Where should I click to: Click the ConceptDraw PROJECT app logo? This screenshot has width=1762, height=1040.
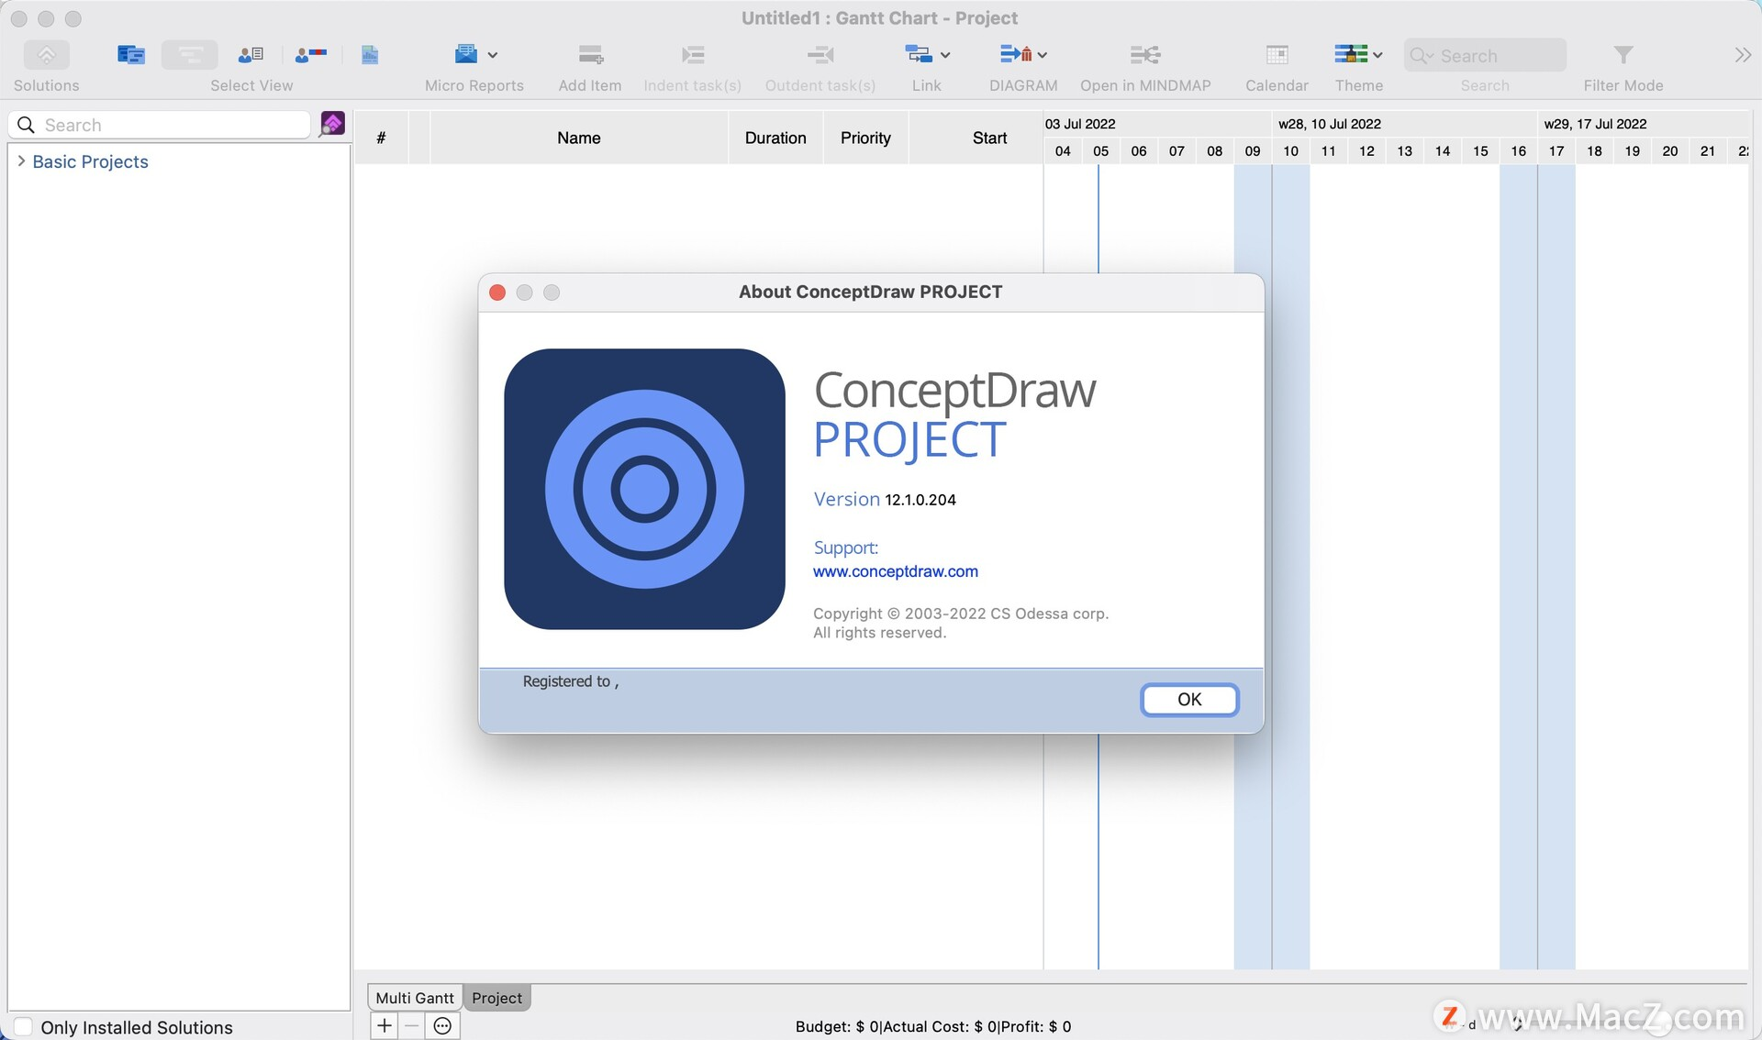pos(644,489)
